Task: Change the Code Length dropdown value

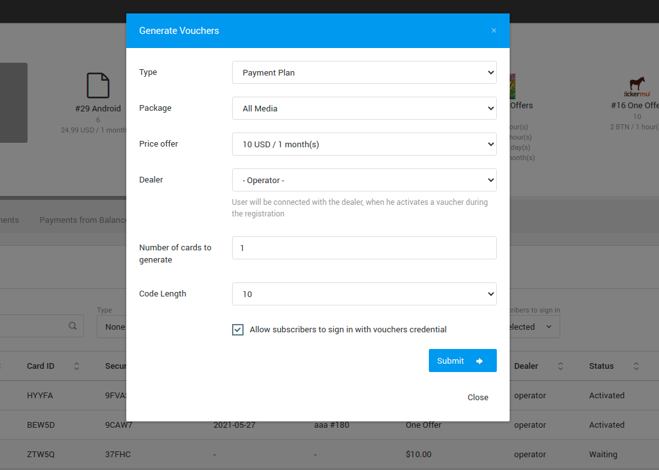Action: (364, 294)
